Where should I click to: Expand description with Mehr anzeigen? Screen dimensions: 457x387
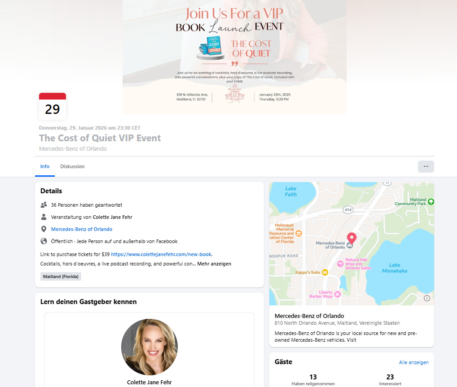pyautogui.click(x=214, y=264)
